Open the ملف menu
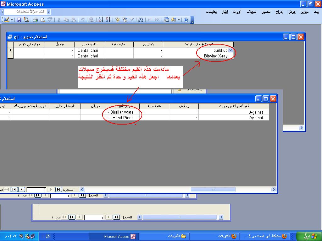The image size is (322, 241). click(x=316, y=12)
